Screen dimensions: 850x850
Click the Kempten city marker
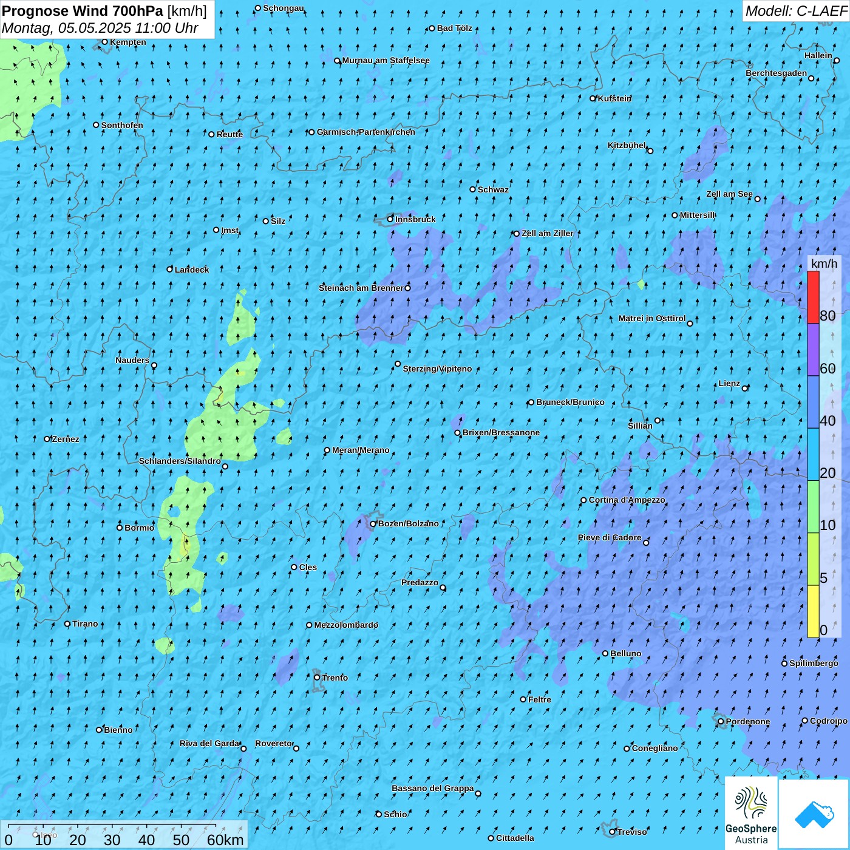point(104,42)
